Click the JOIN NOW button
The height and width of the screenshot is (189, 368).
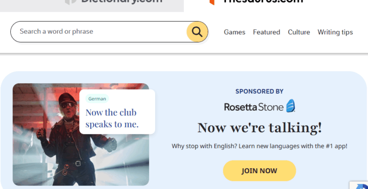tap(259, 171)
